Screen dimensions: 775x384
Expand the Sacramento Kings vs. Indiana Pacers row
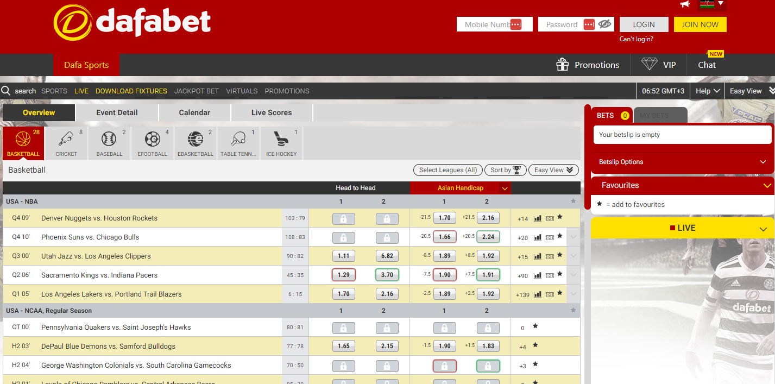click(574, 275)
